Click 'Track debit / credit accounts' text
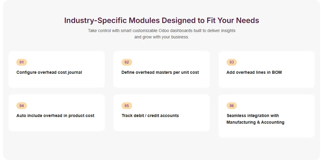328x163 pixels. tap(150, 116)
